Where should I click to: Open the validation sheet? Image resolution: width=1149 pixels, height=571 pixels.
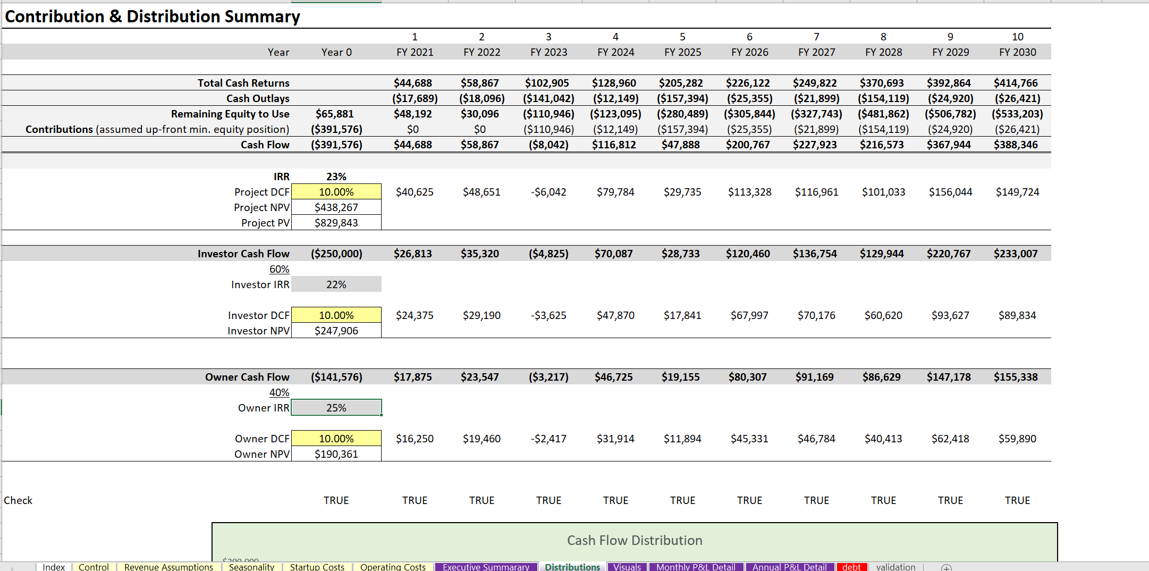click(x=895, y=567)
